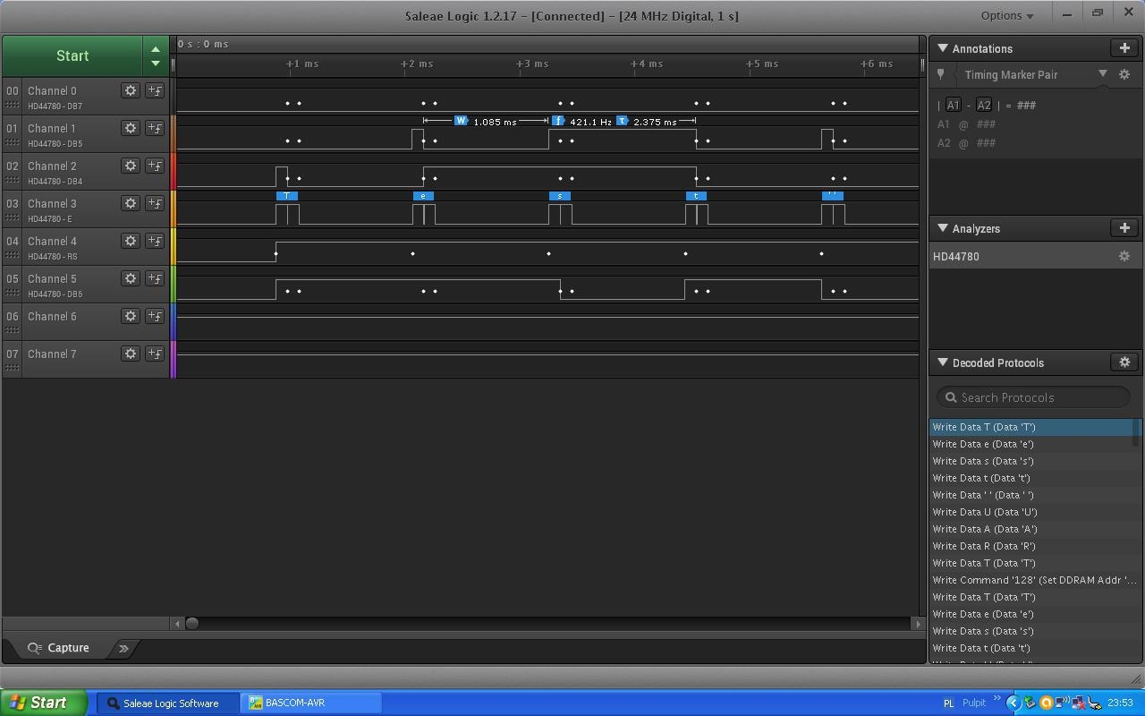The height and width of the screenshot is (716, 1145).
Task: Start the logic capture
Action: (x=72, y=55)
